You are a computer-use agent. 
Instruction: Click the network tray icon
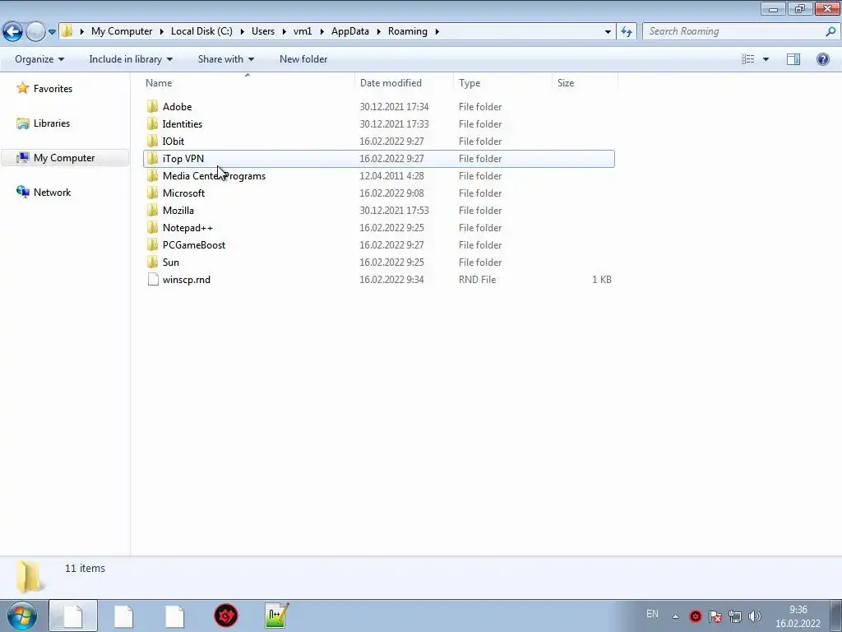pyautogui.click(x=734, y=616)
